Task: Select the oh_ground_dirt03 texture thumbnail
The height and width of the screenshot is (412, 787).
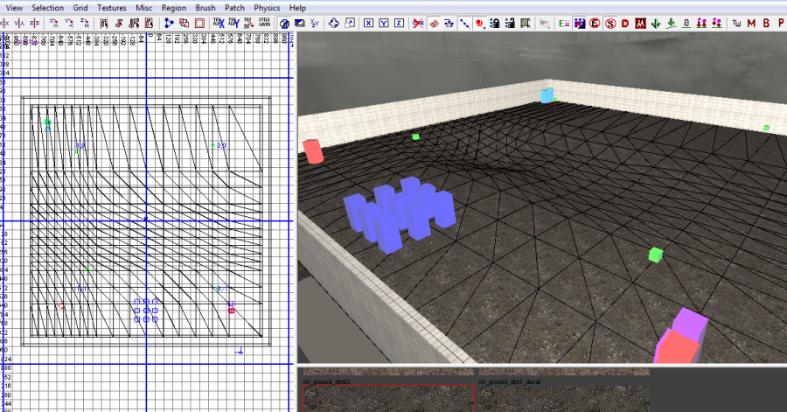Action: point(388,398)
